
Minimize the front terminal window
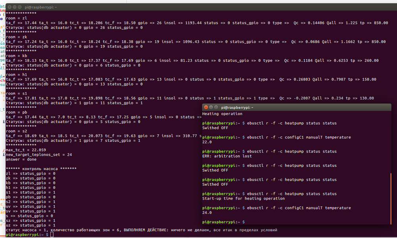tap(211, 107)
